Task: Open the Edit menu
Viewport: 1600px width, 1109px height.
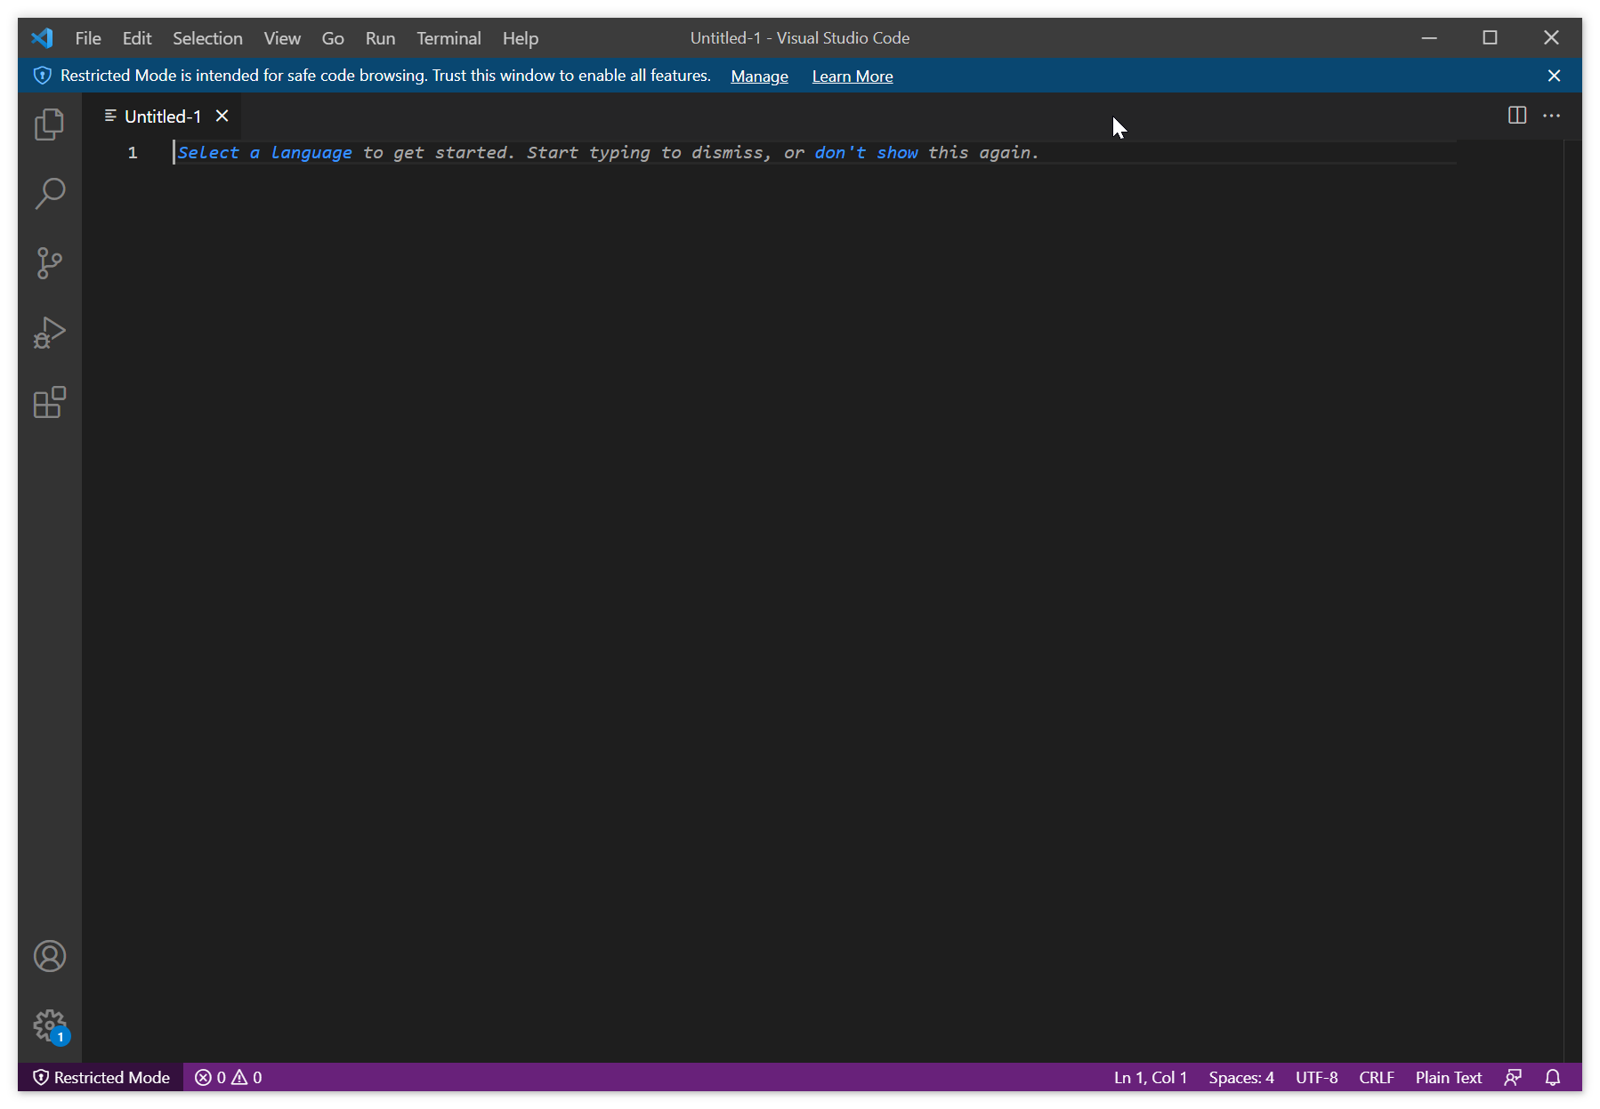Action: [137, 38]
